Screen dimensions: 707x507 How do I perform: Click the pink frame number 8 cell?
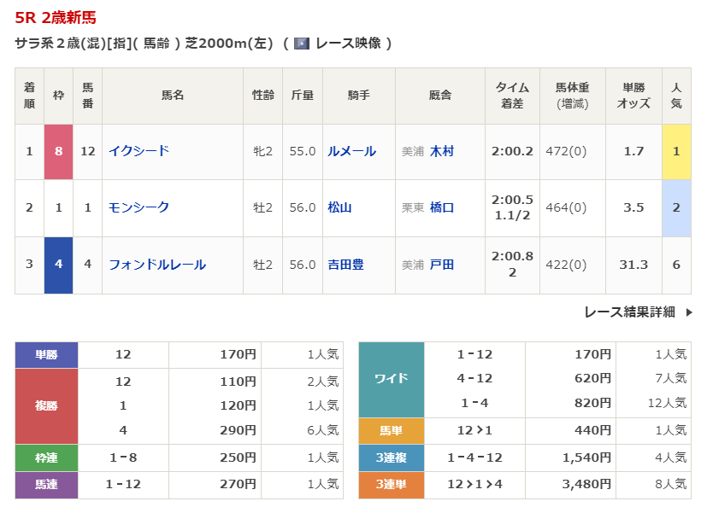[x=58, y=151]
